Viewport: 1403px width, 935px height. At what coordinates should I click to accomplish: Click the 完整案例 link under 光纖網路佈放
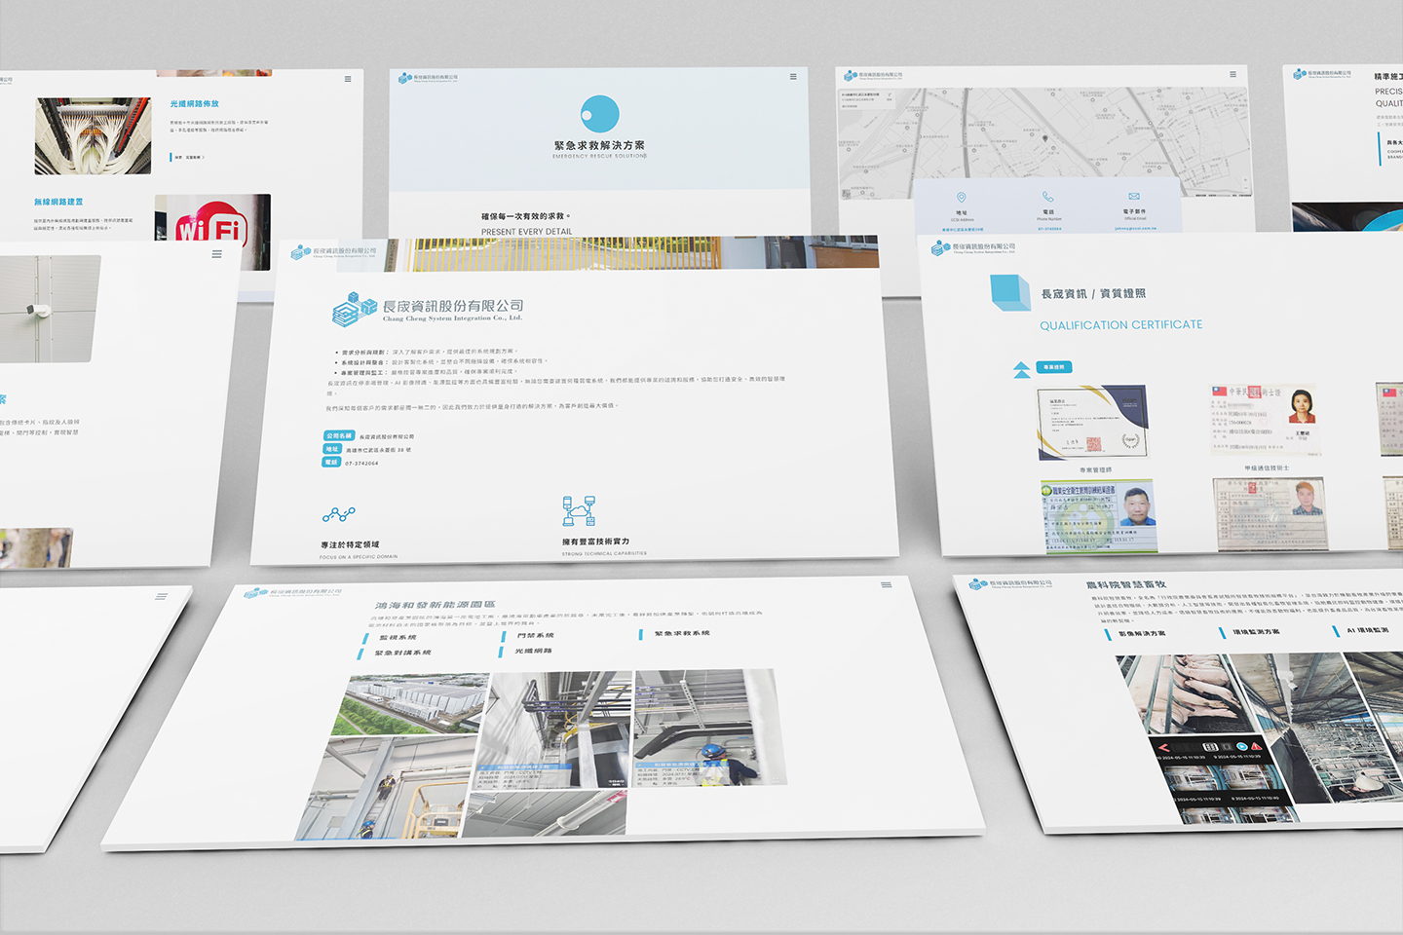(x=192, y=157)
